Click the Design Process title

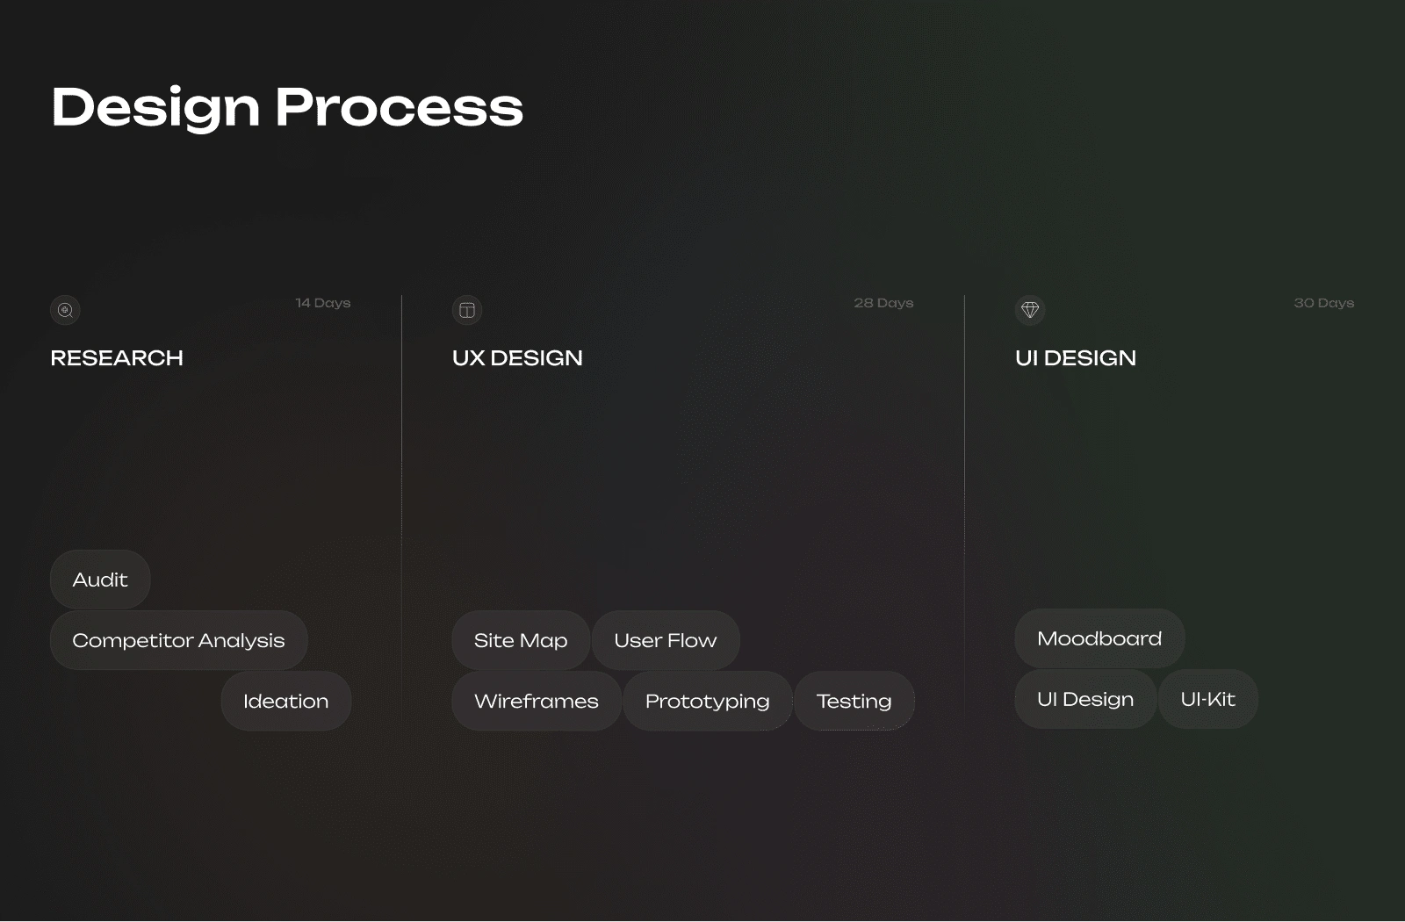pyautogui.click(x=287, y=108)
